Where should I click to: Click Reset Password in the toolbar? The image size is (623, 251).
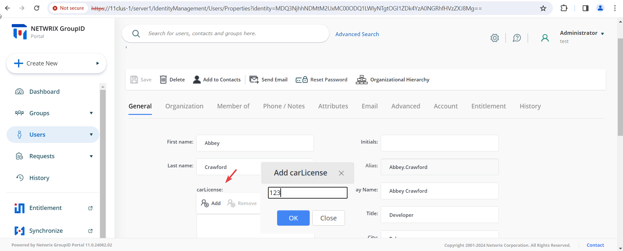point(321,79)
